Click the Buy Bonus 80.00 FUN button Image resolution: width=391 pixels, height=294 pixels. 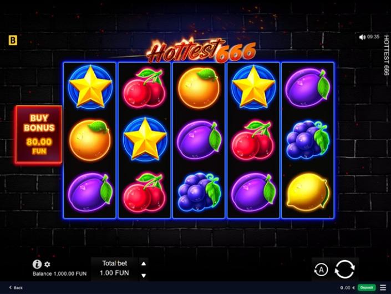pos(39,135)
